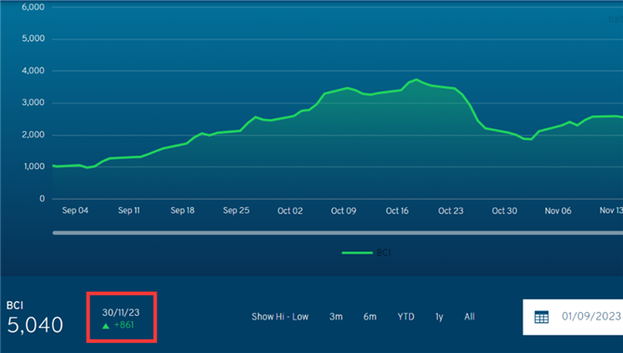Click the chart's horizontal range scrollbar
This screenshot has width=623, height=353.
pyautogui.click(x=338, y=233)
